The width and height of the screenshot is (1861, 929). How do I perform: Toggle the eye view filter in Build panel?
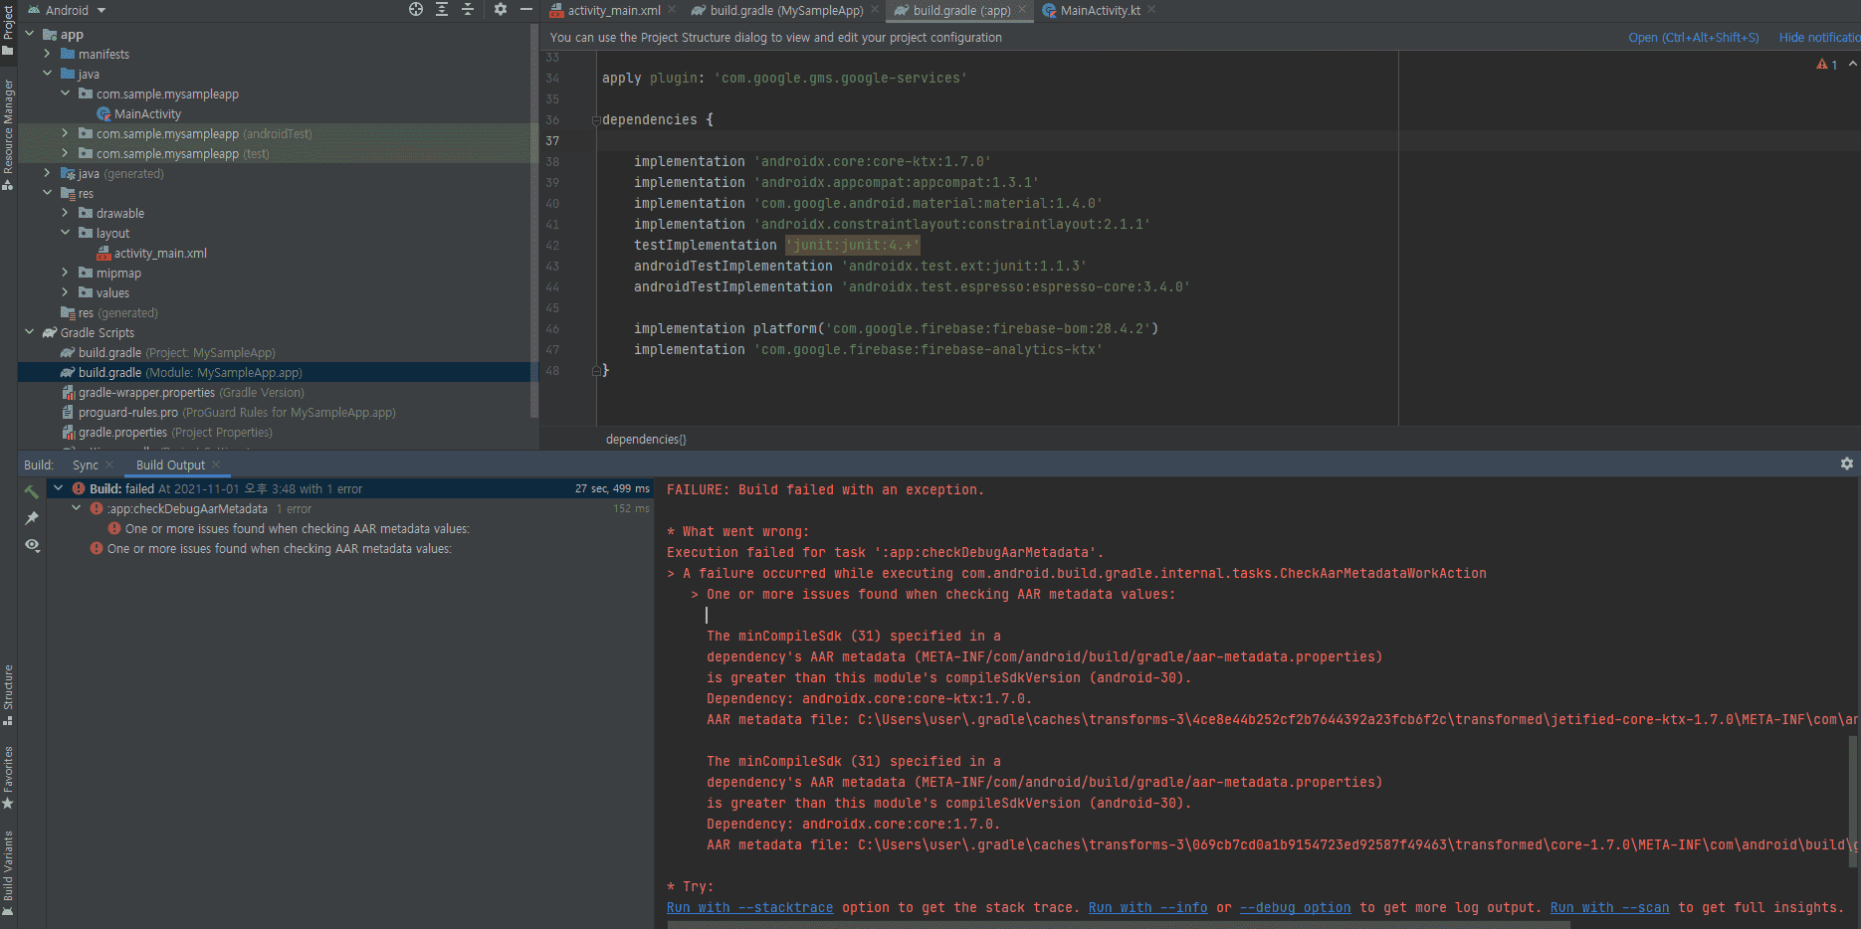pyautogui.click(x=32, y=545)
